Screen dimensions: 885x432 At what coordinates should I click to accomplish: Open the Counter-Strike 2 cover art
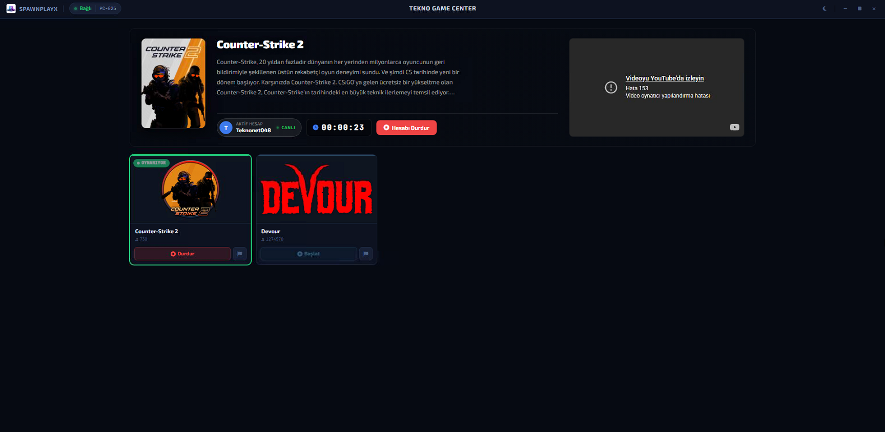173,83
